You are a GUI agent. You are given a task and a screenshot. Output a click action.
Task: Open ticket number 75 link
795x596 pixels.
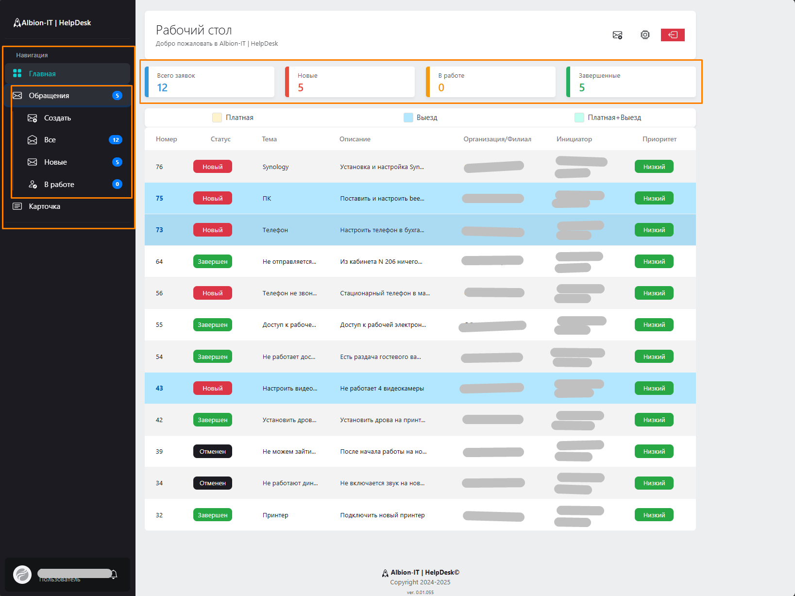tap(159, 198)
